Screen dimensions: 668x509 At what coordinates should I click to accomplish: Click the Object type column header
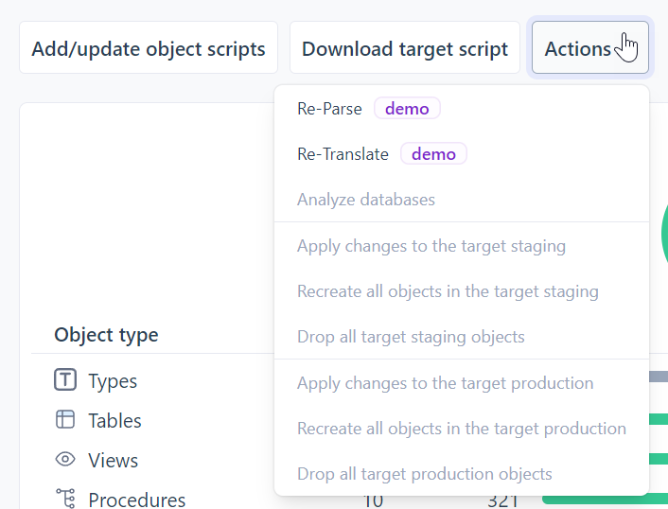tap(106, 335)
